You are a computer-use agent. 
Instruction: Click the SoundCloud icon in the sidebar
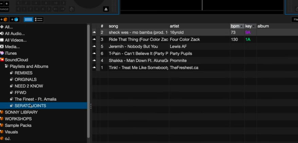tap(2, 59)
